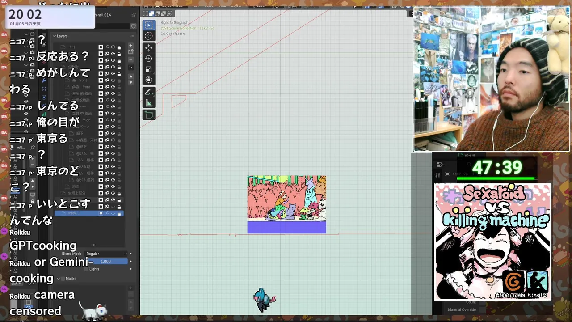Click the 47:39 countdown timer
The width and height of the screenshot is (572, 322).
497,167
